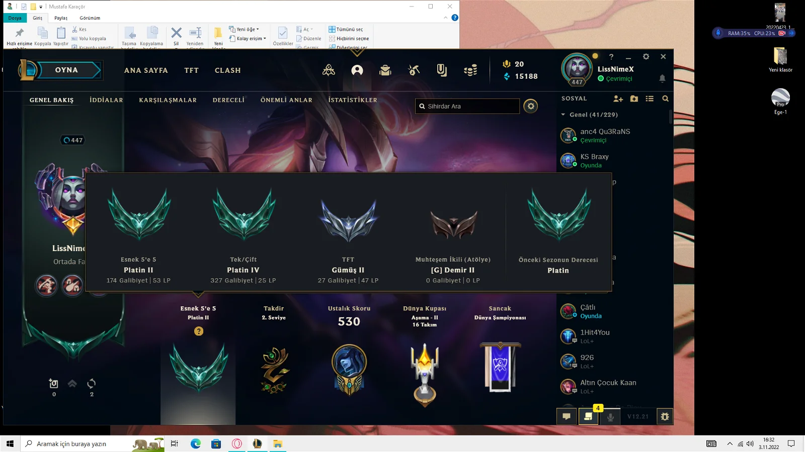The image size is (805, 452).
Task: Open the Store coins icon
Action: pos(470,70)
